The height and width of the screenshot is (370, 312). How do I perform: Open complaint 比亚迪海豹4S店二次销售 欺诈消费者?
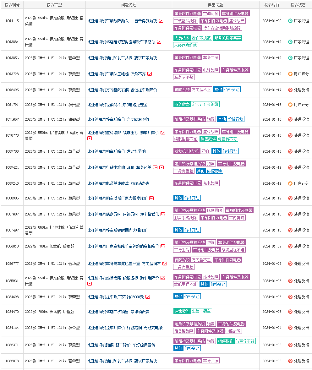(x=118, y=312)
